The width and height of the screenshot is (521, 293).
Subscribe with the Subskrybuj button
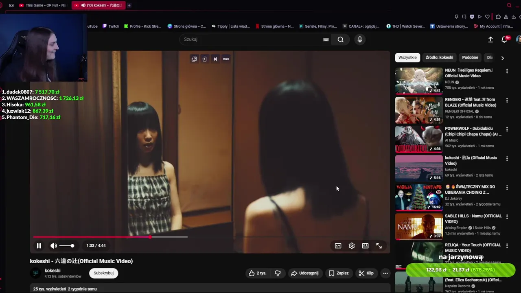pos(103,273)
